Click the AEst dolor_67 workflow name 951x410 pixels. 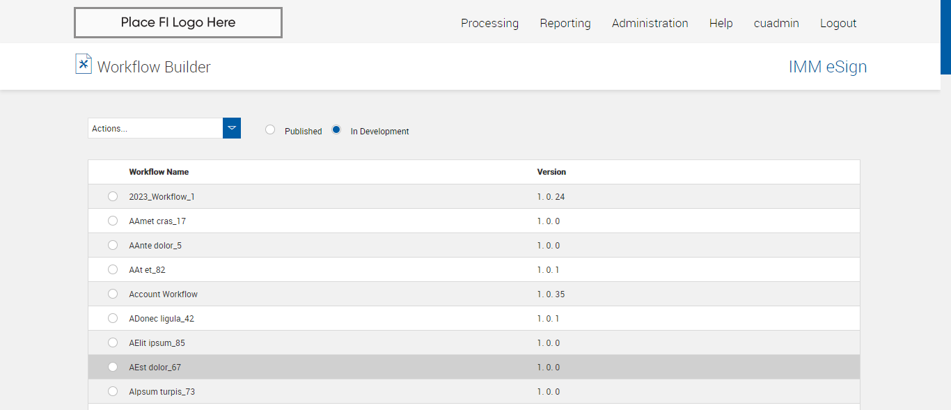coord(155,368)
